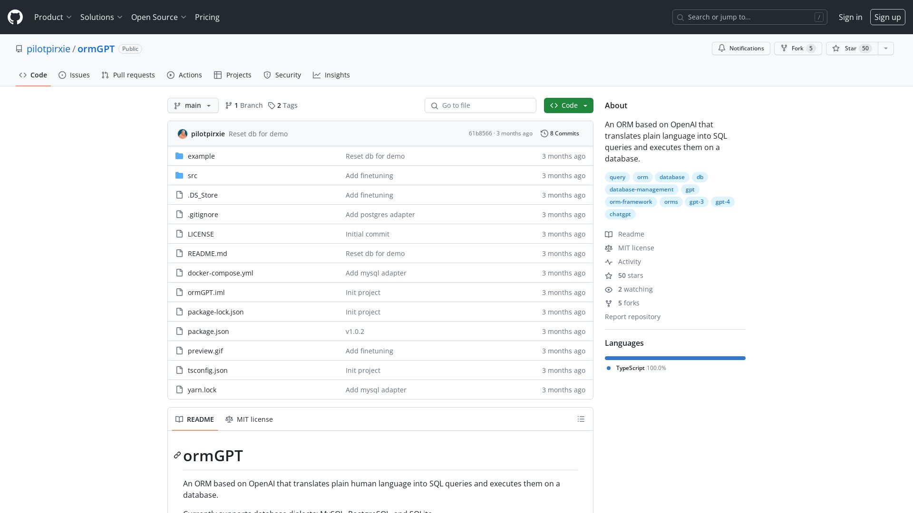The image size is (913, 513).
Task: View the Insights graph icon
Action: click(x=317, y=75)
